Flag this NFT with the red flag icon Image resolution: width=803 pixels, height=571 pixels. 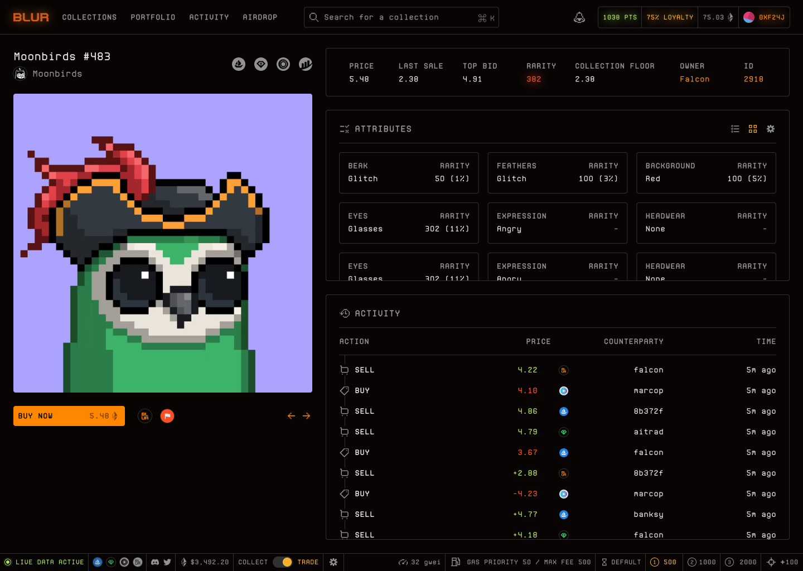point(167,416)
